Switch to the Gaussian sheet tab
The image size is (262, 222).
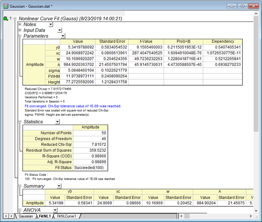pyautogui.click(x=26, y=216)
